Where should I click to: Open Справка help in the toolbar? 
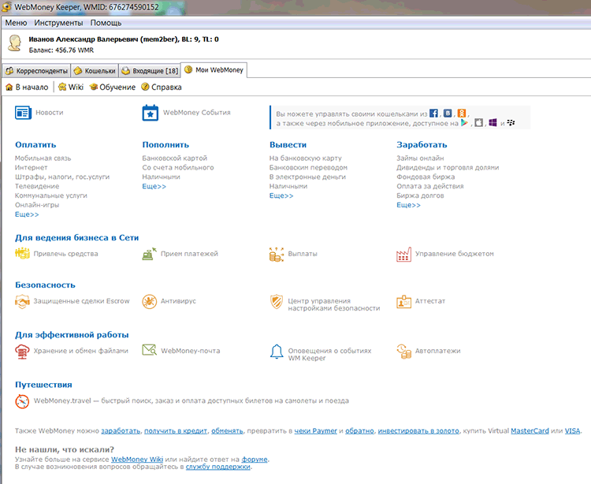[x=162, y=87]
